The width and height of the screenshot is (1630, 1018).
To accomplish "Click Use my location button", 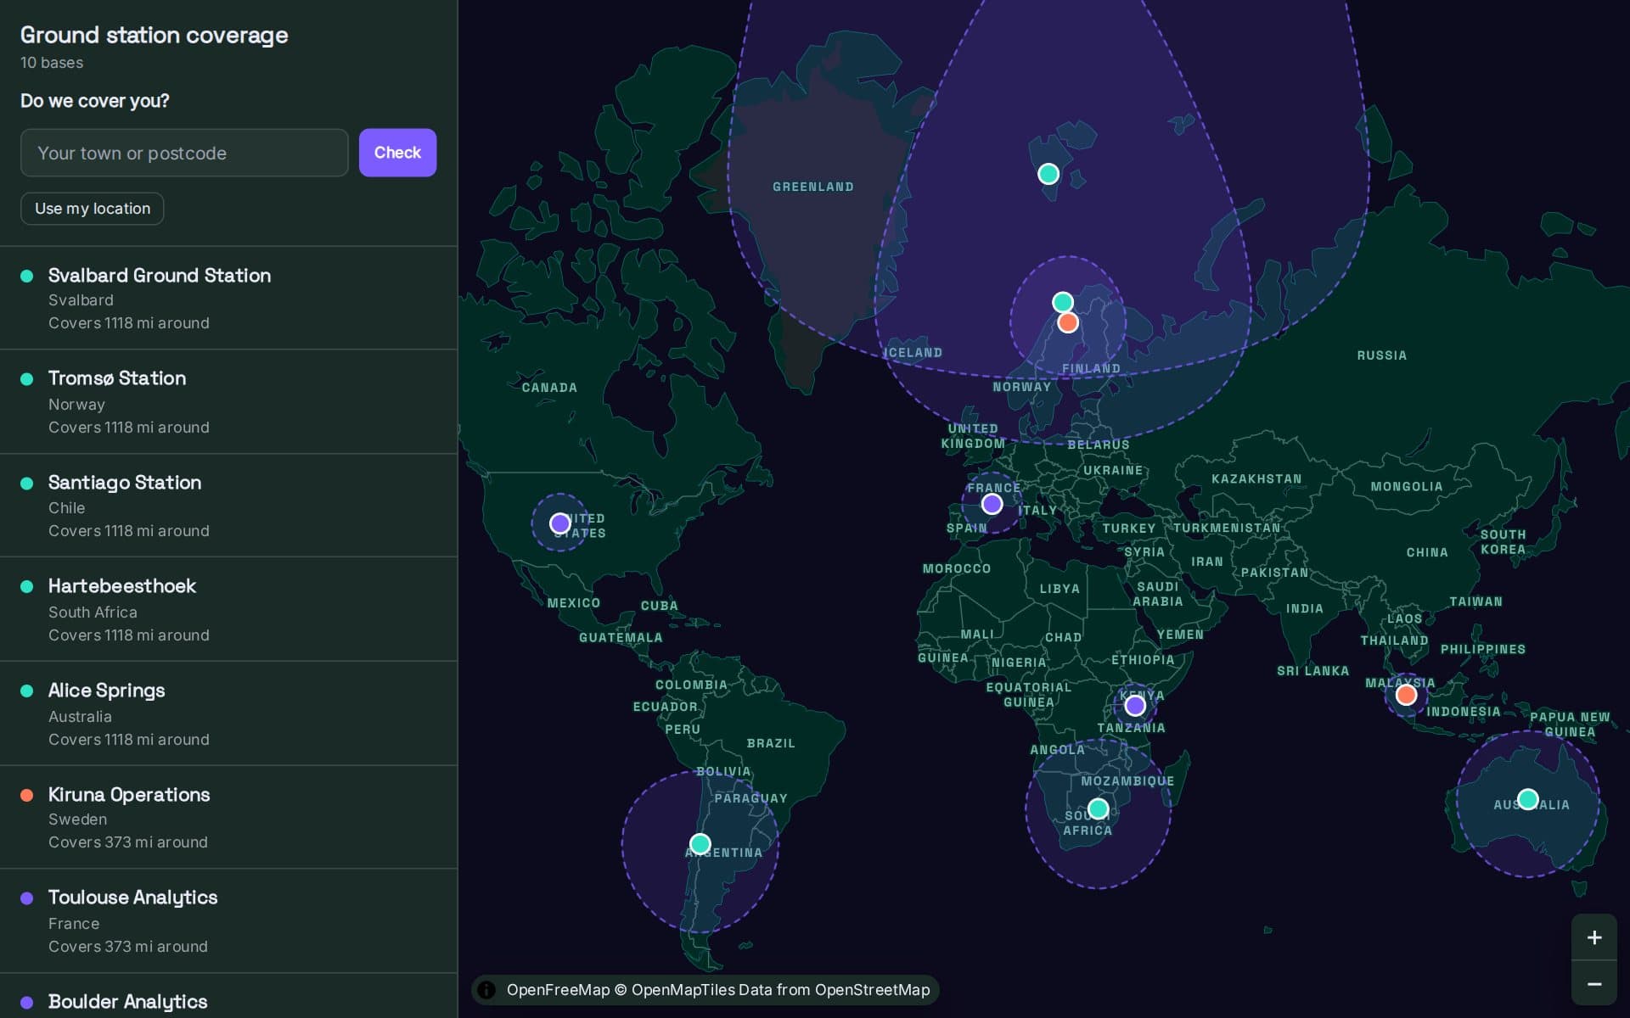I will [x=93, y=209].
